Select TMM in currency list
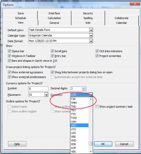141x154 pixels. 79,103
